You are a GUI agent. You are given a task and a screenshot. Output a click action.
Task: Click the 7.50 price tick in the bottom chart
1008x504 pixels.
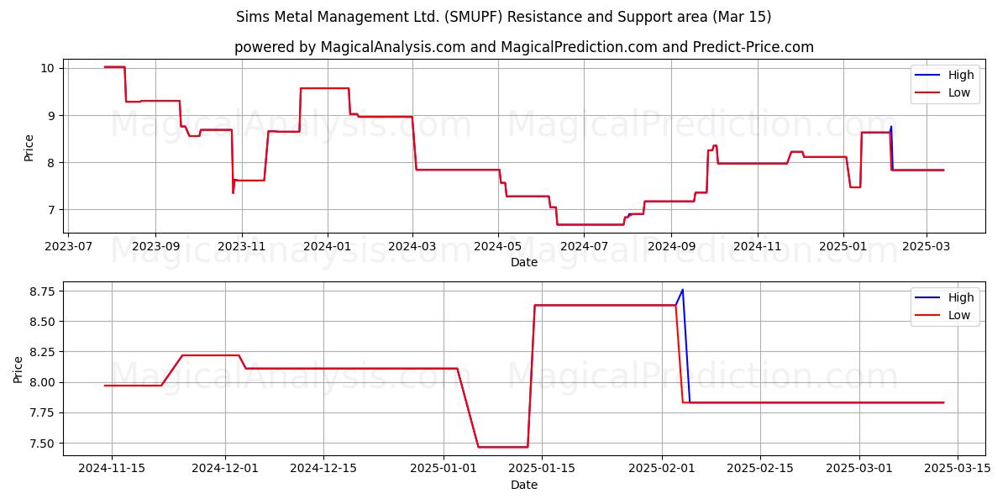coord(43,443)
